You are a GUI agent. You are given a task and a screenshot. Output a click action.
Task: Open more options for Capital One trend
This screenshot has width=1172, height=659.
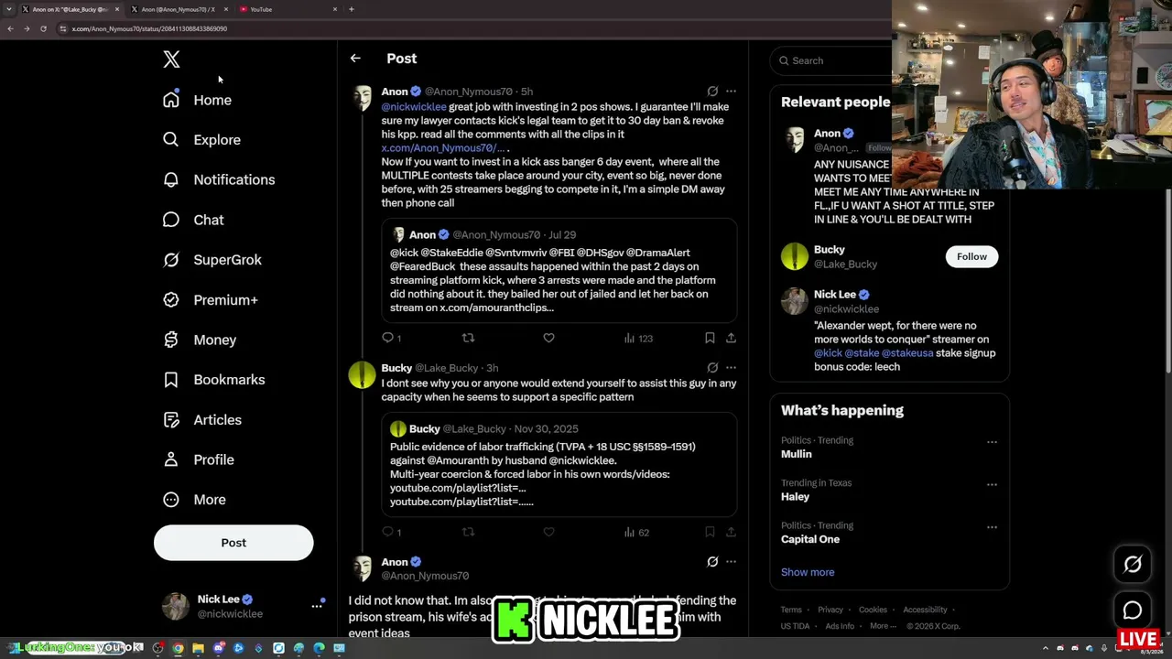[992, 528]
